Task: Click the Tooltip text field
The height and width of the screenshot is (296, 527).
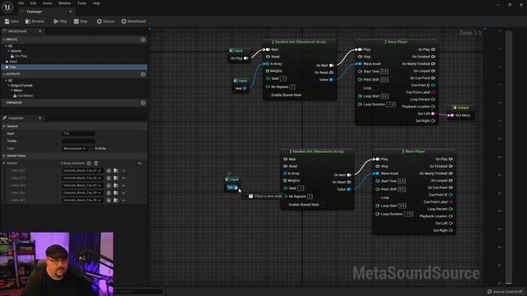Action: (78, 141)
